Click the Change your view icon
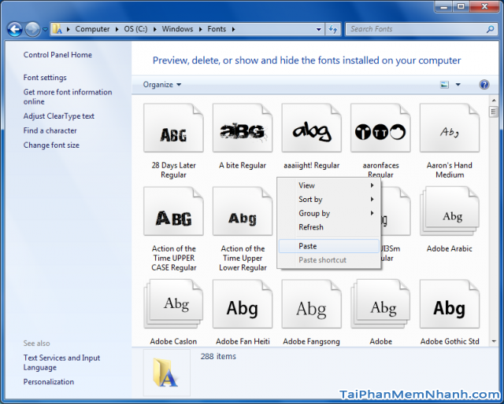 pyautogui.click(x=444, y=85)
